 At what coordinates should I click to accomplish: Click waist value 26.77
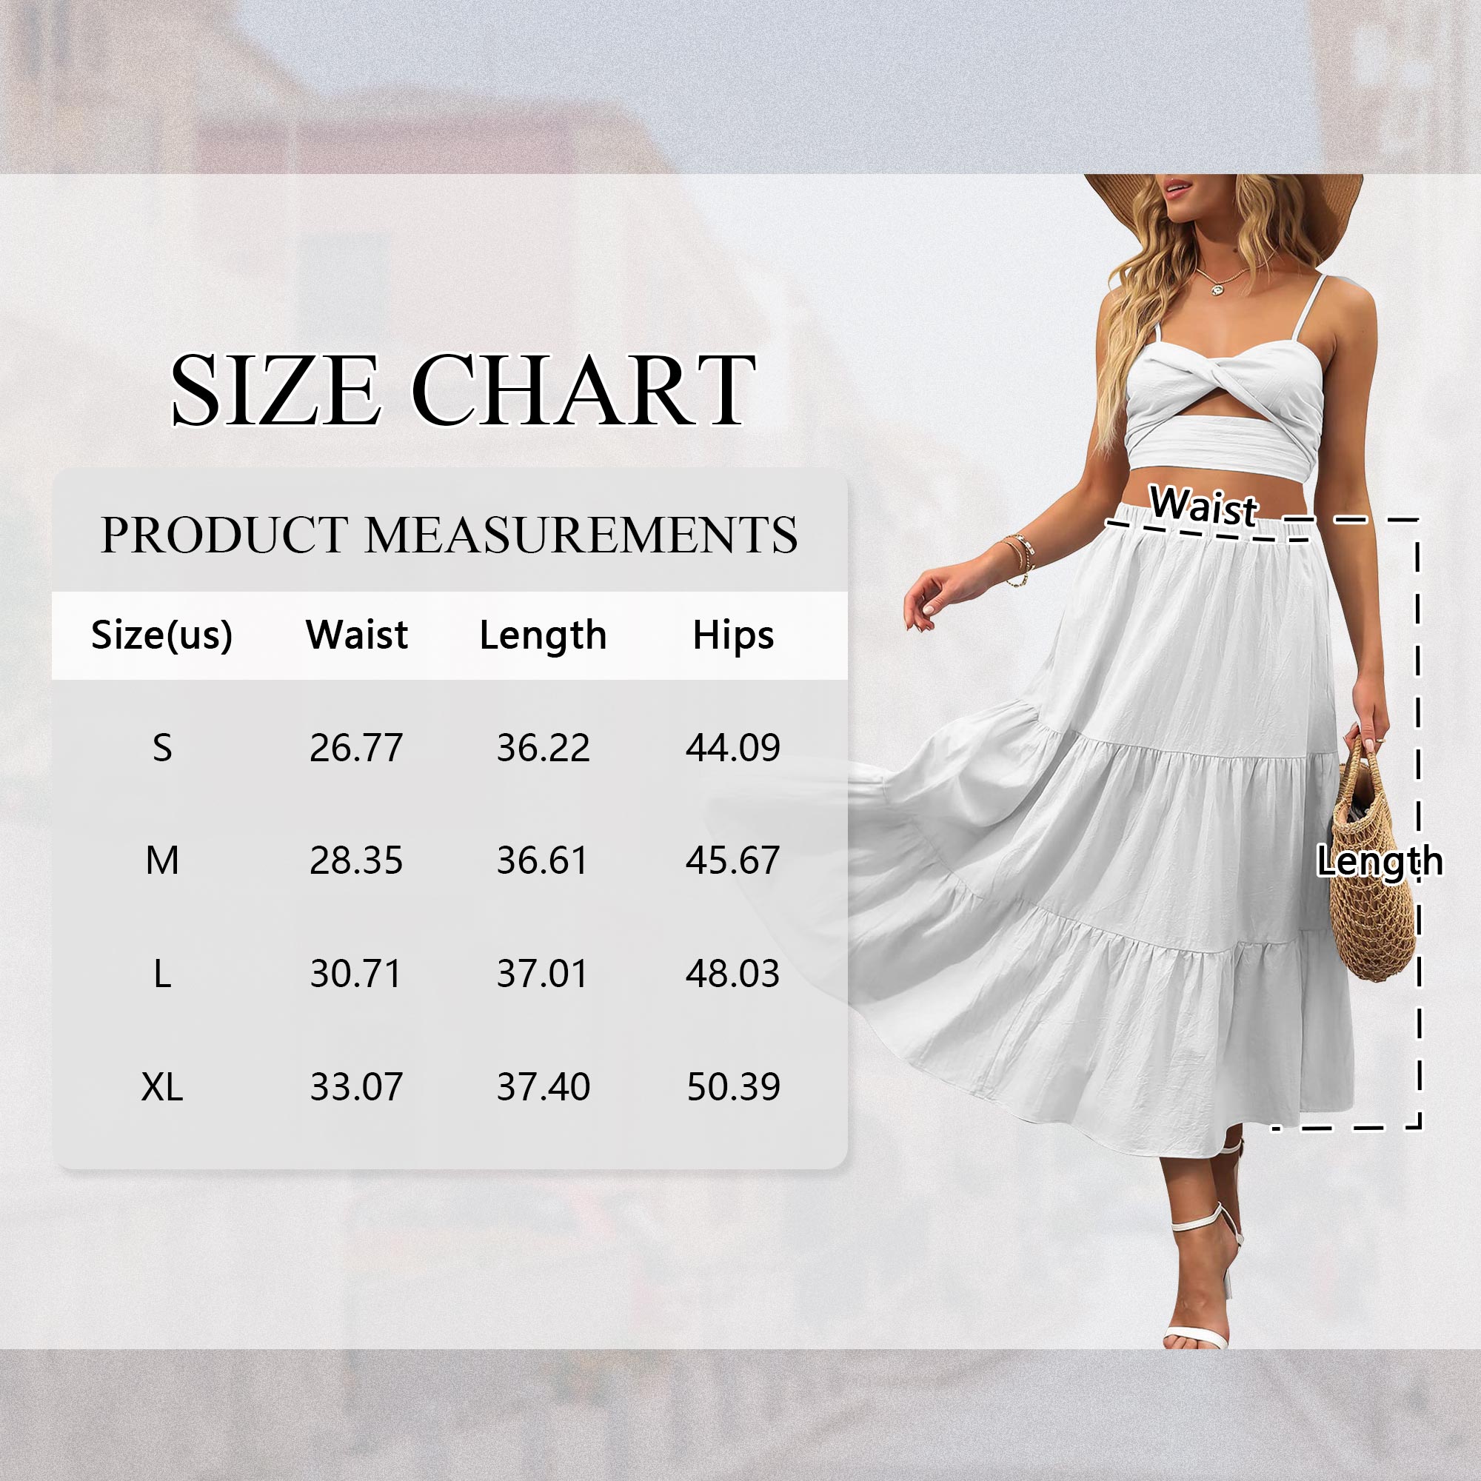tap(356, 747)
